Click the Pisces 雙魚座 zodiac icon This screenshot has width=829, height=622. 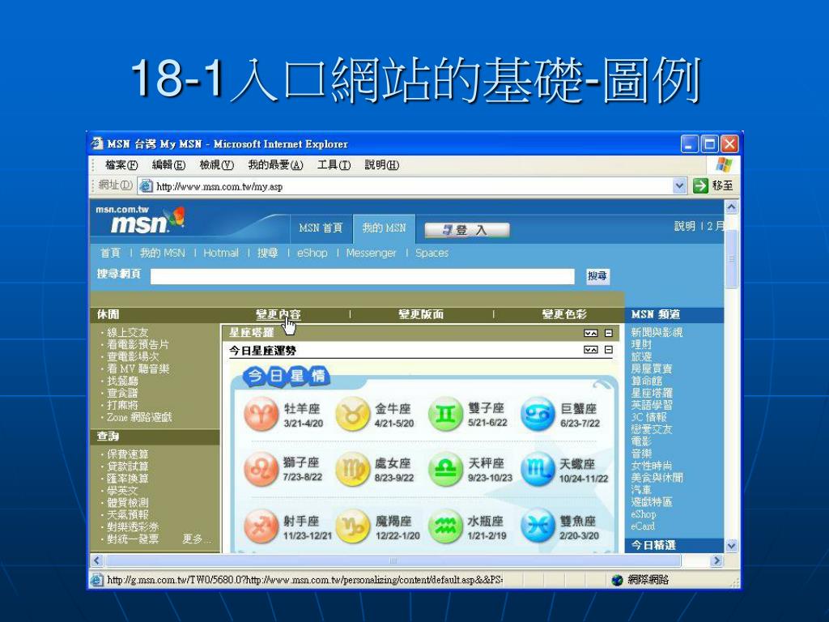pyautogui.click(x=538, y=526)
